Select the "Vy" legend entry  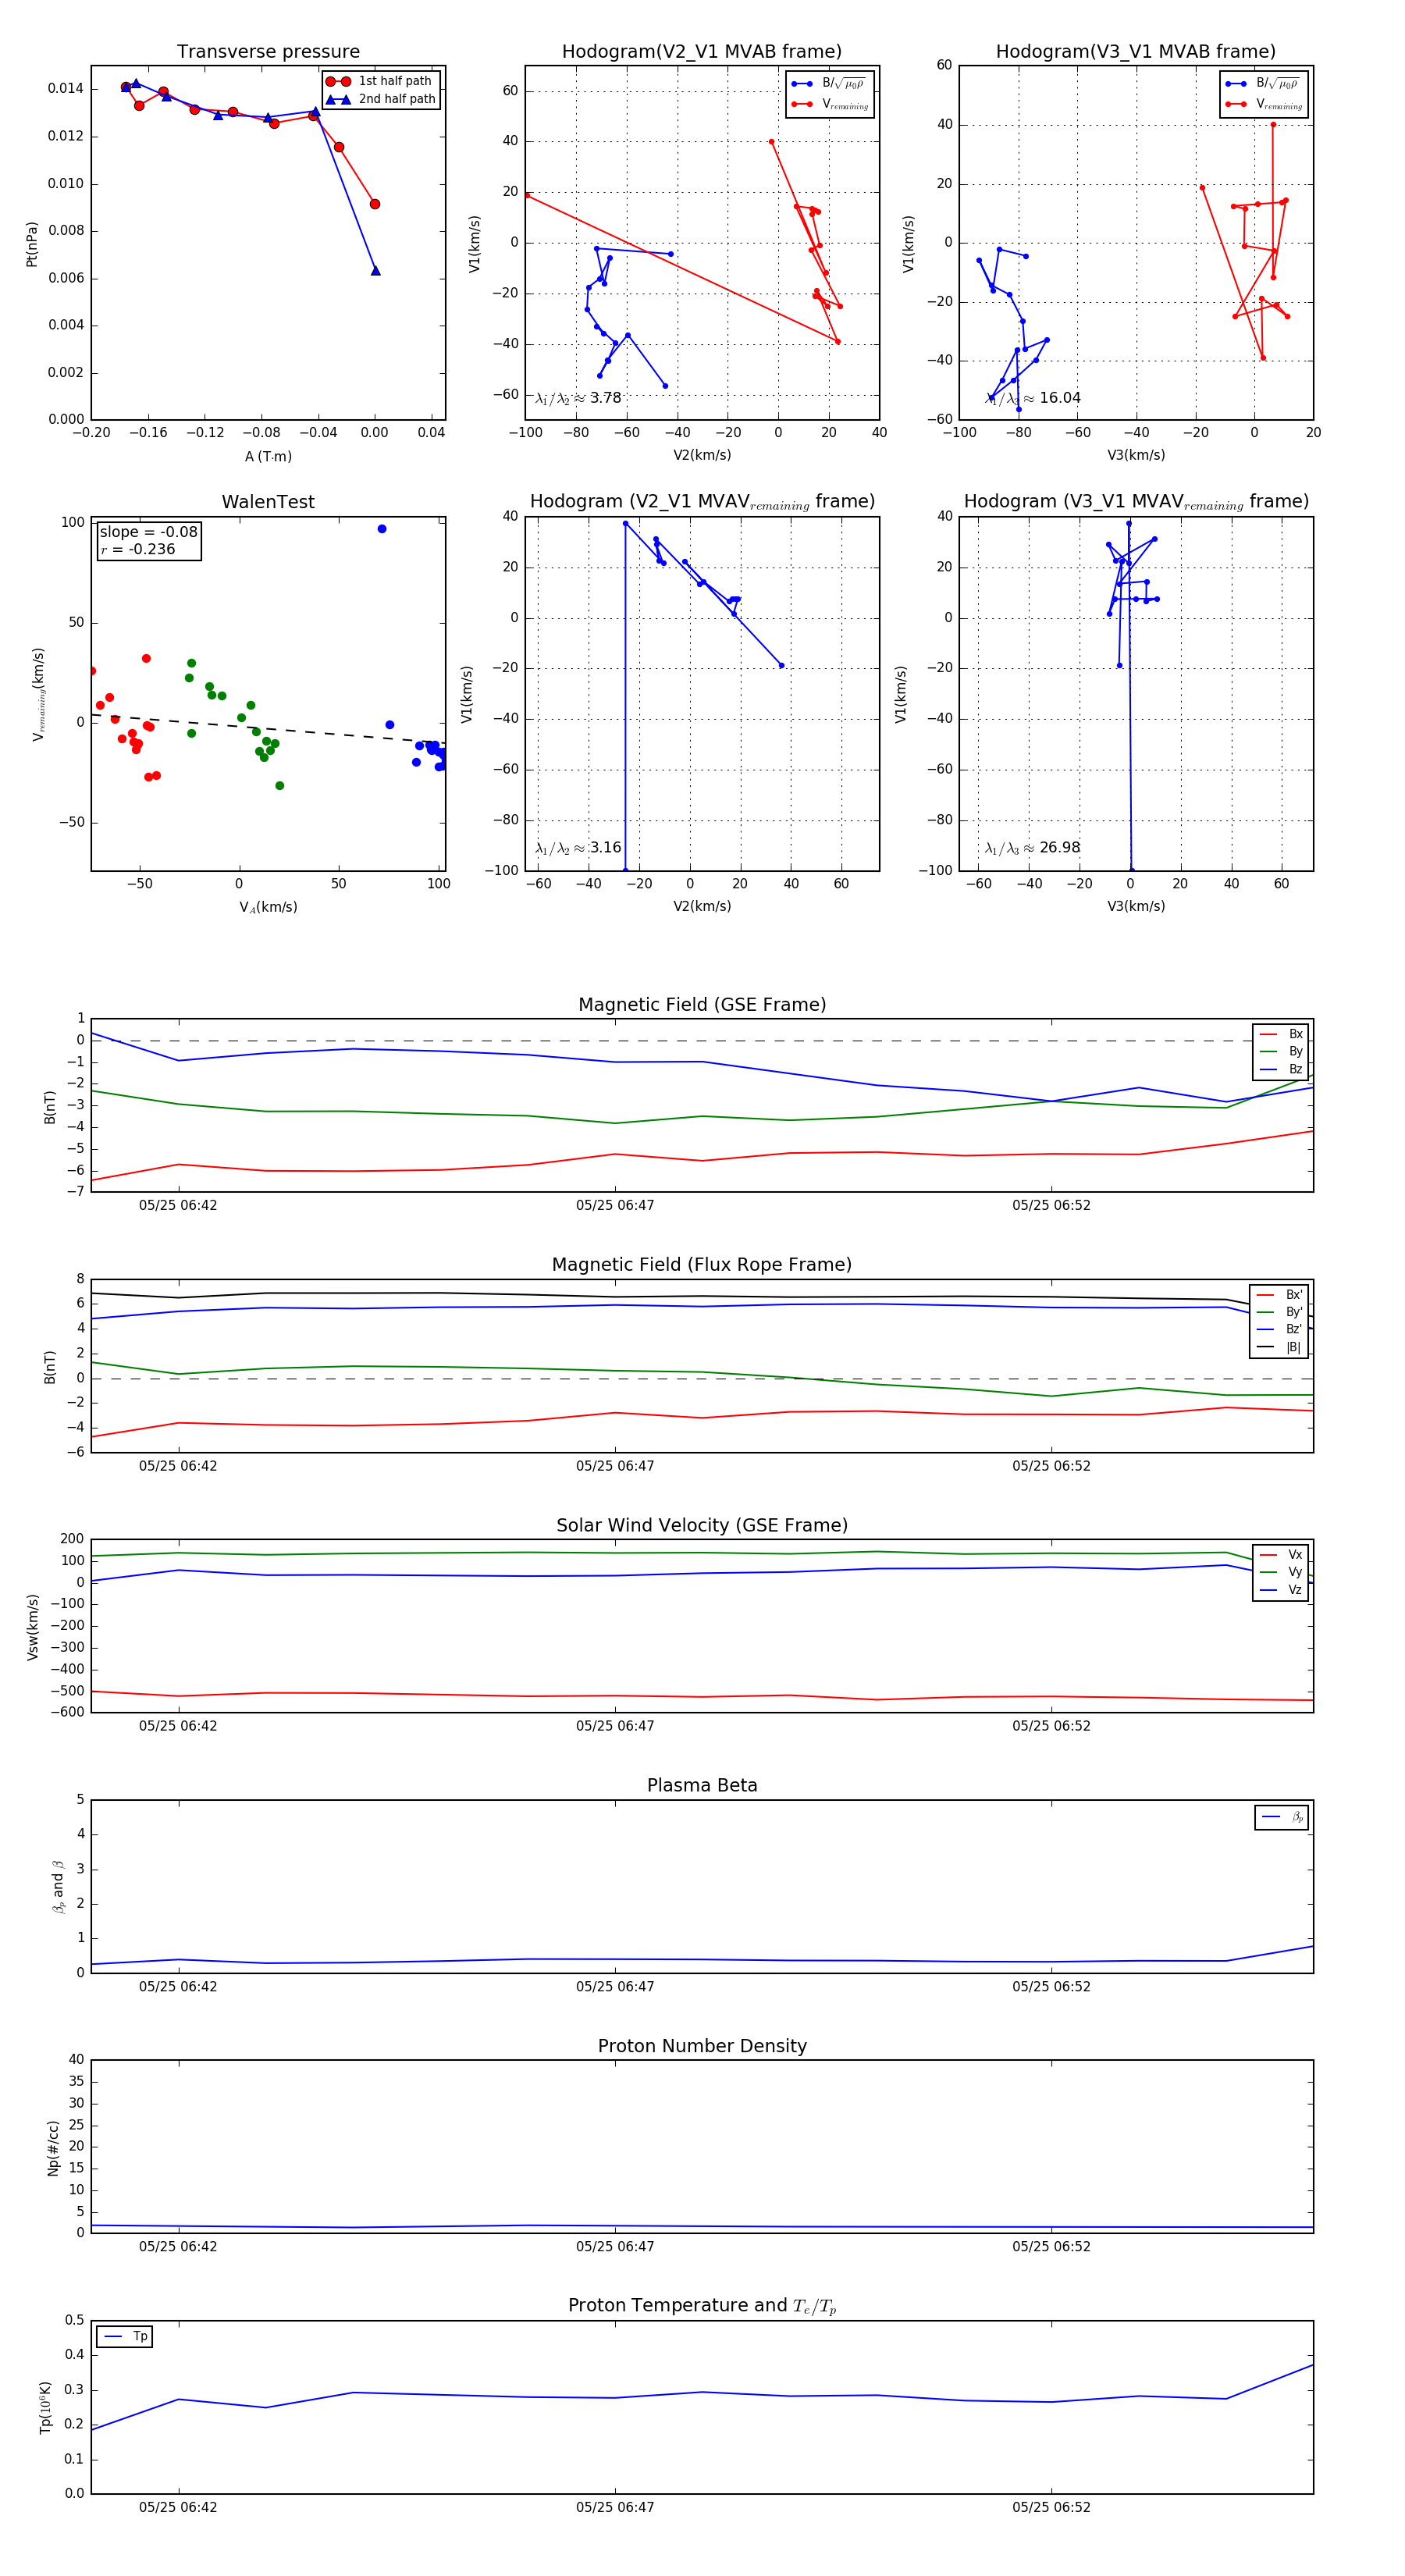pos(1281,1573)
